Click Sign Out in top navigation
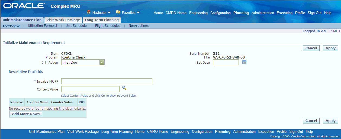The image size is (341, 139). [x=314, y=13]
